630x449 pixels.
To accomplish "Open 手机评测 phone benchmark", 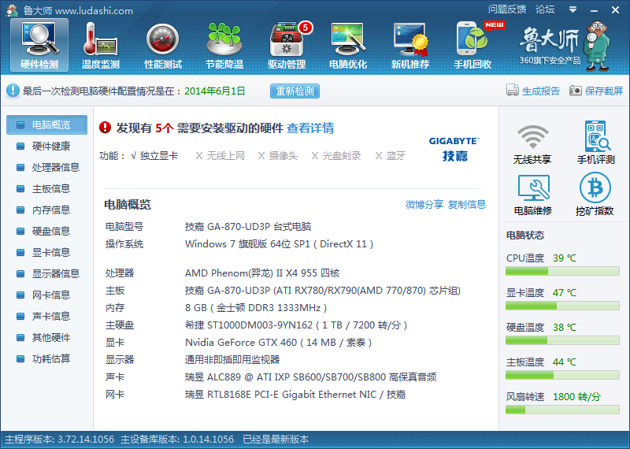I will click(596, 143).
